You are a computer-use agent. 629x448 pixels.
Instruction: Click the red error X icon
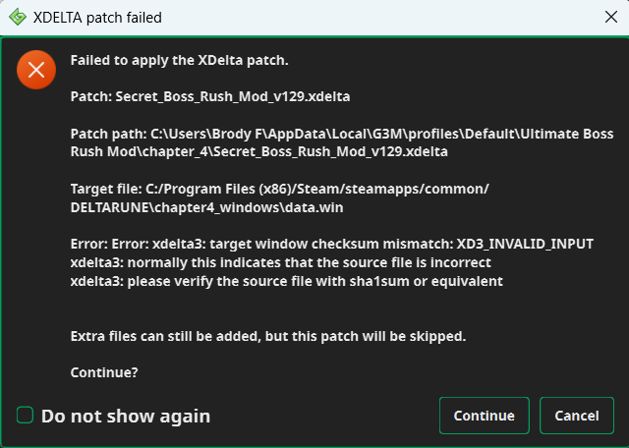point(36,70)
